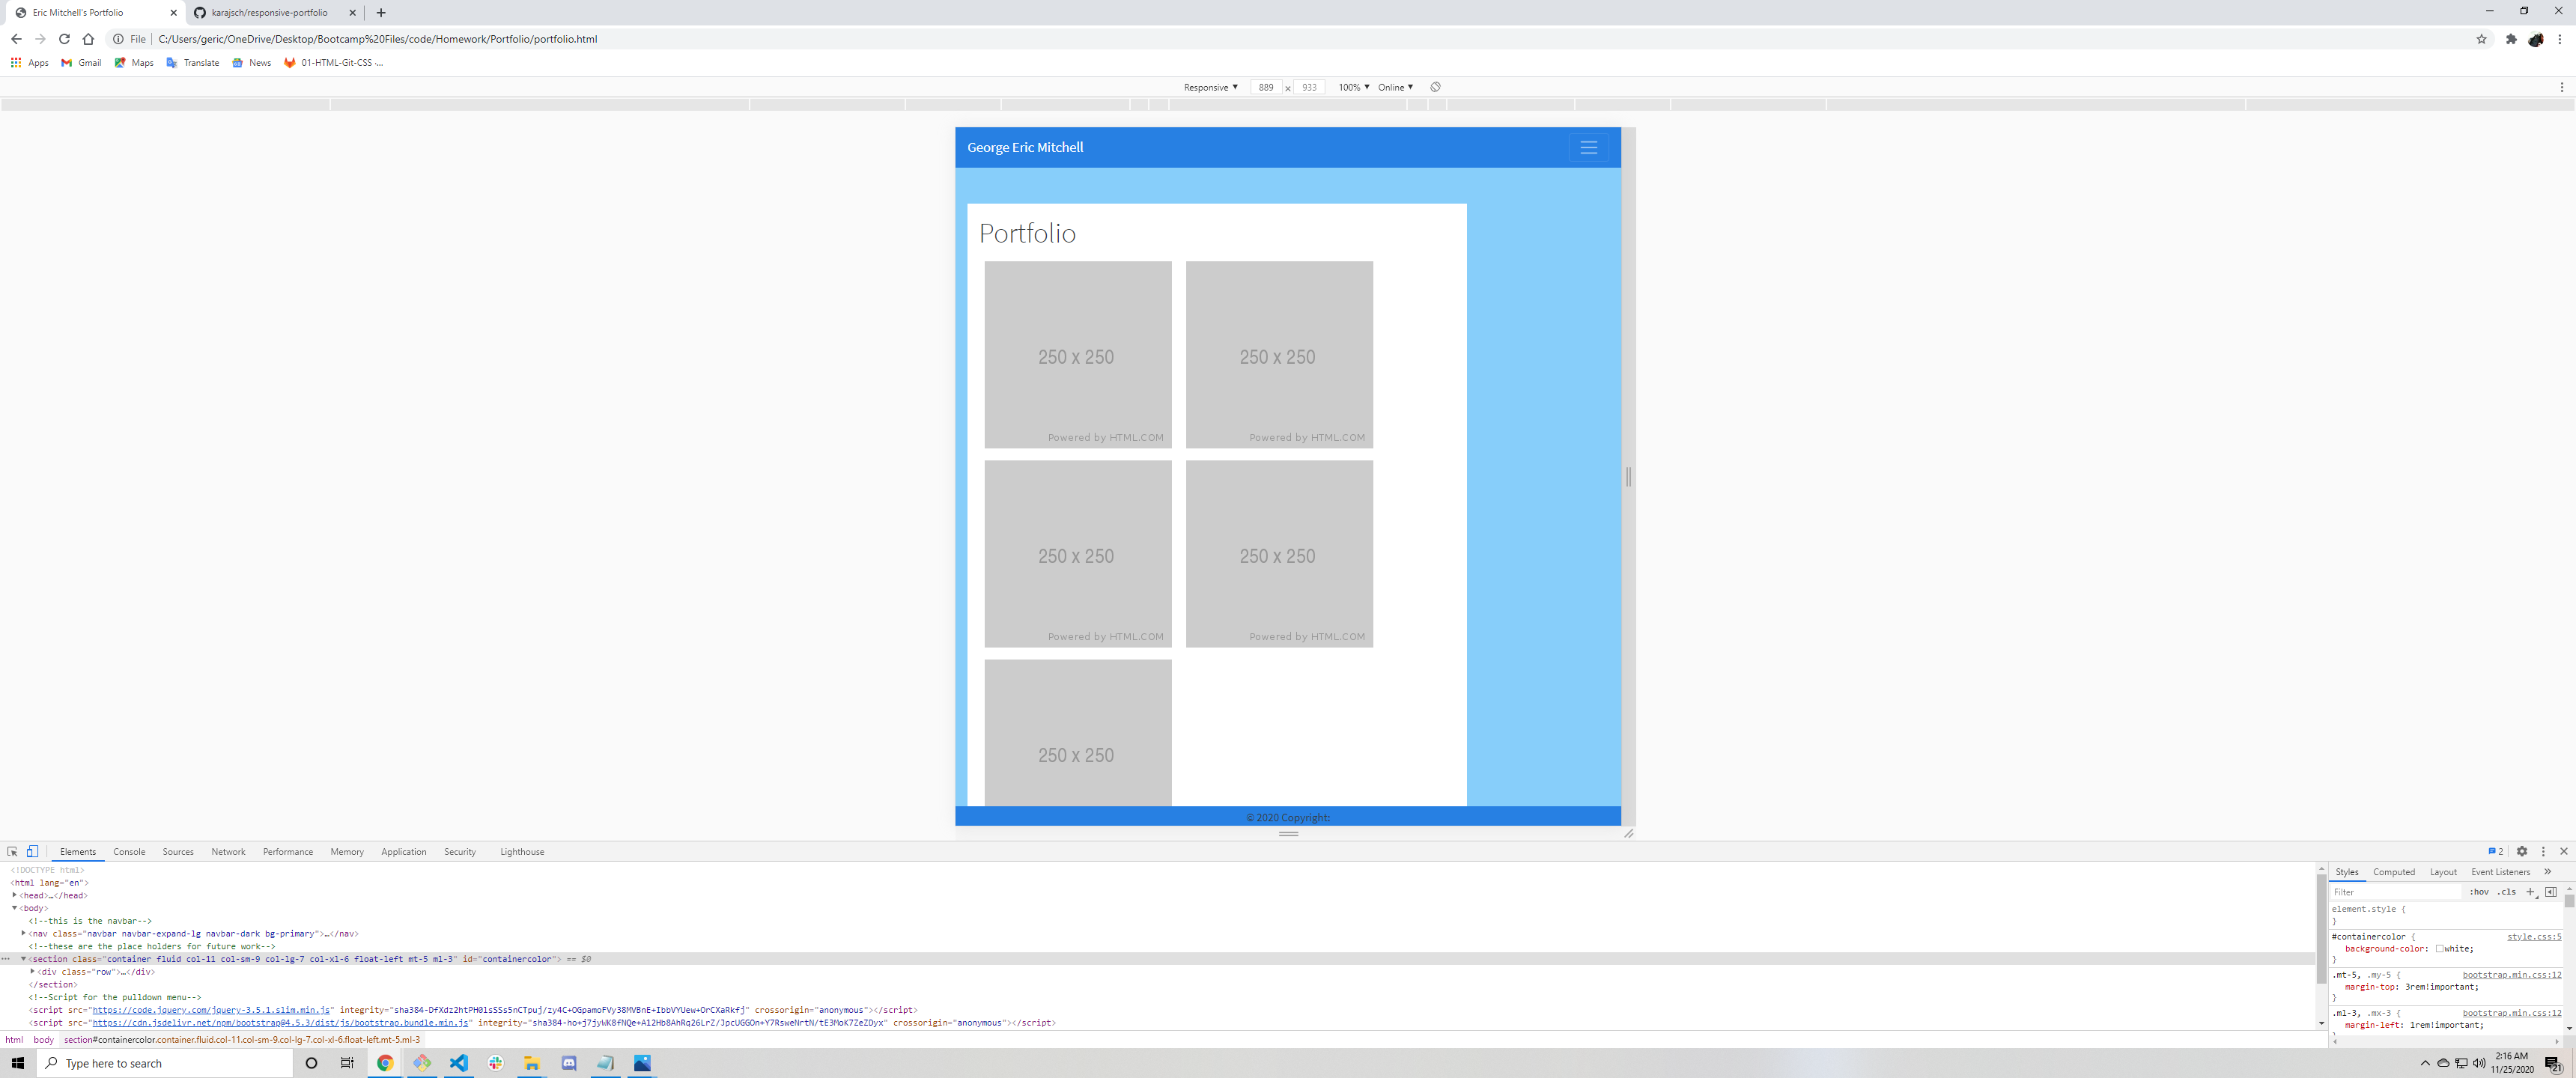Click the styles Filter input field
This screenshot has height=1078, width=2576.
point(2395,891)
